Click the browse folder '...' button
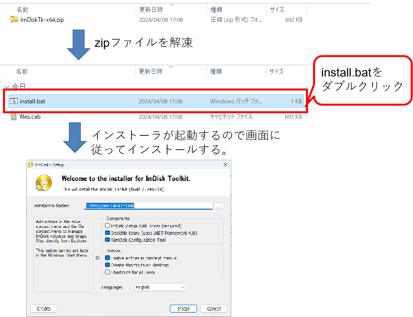 (218, 206)
